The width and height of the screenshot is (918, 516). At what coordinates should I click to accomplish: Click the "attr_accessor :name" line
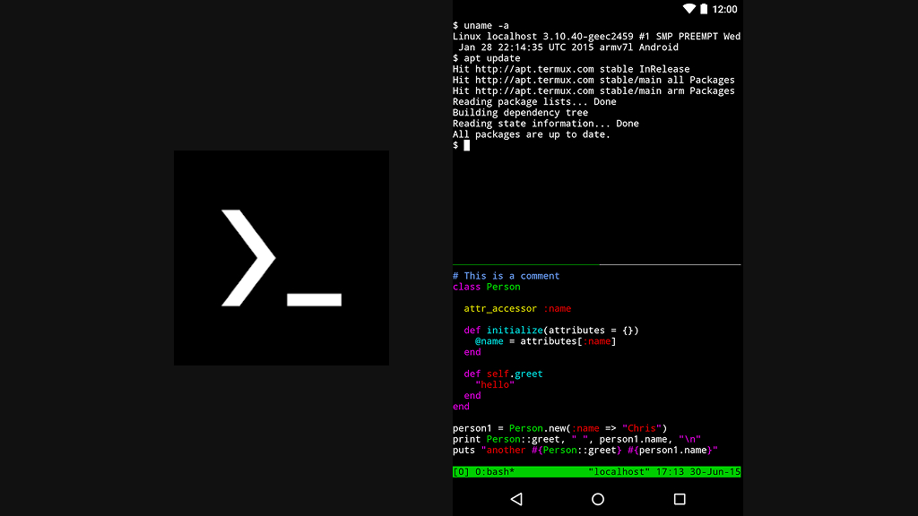pos(517,308)
